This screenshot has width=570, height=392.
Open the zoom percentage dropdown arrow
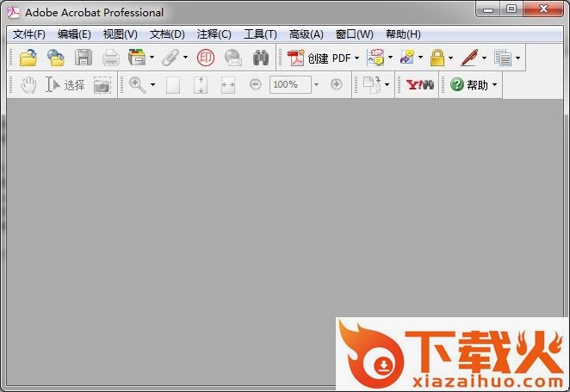pyautogui.click(x=316, y=85)
